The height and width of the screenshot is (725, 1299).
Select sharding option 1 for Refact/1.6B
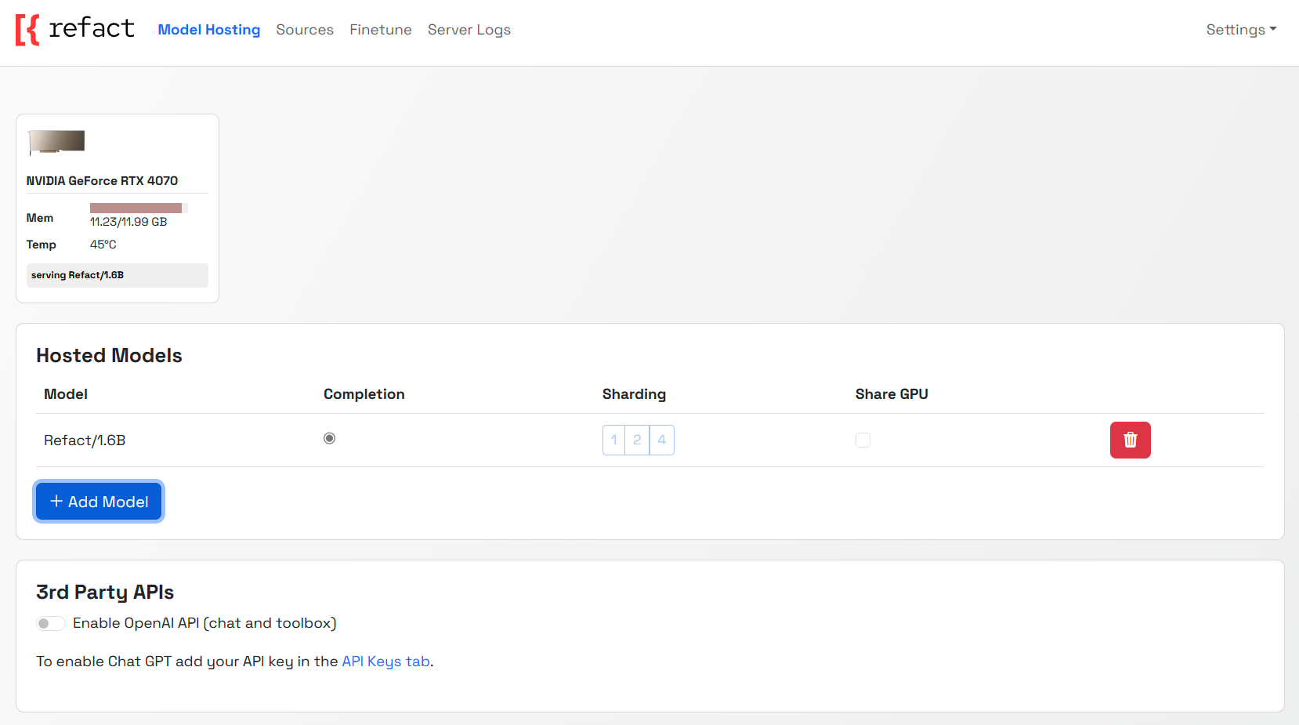(x=614, y=440)
